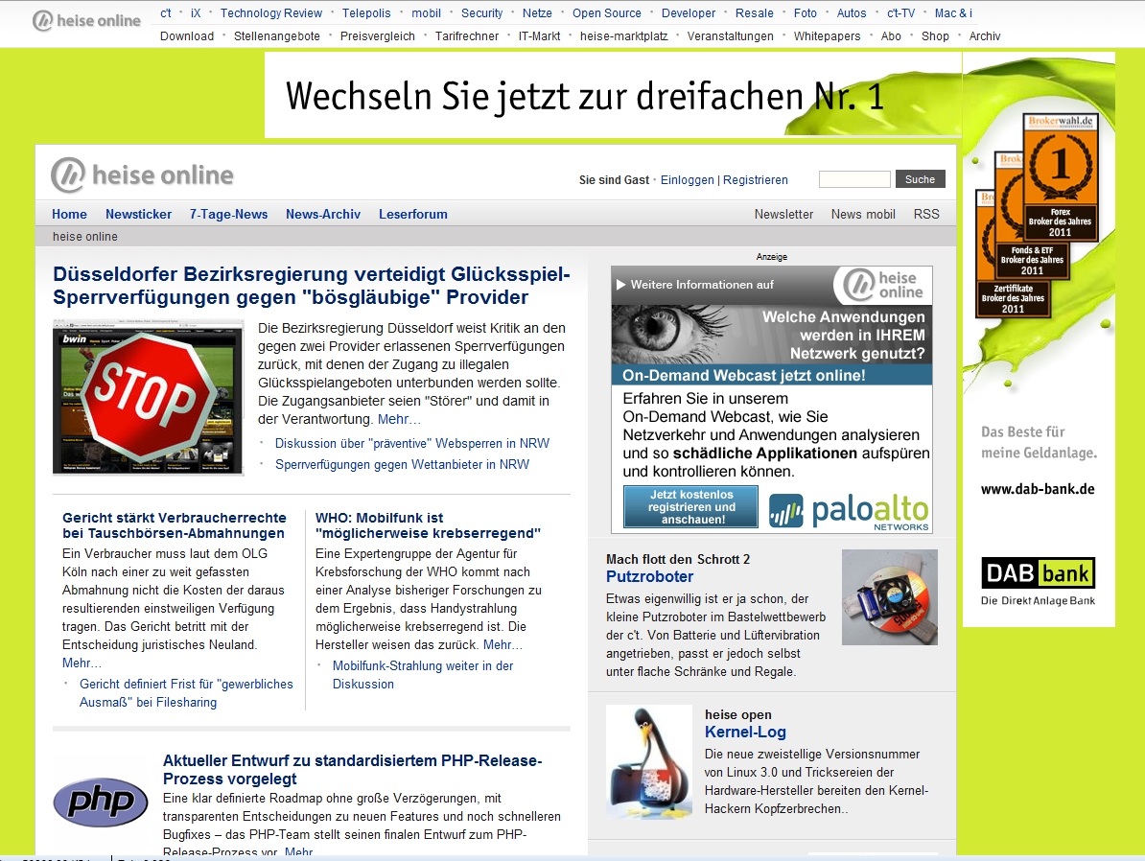Select Leserforum in the navigation bar

point(412,215)
